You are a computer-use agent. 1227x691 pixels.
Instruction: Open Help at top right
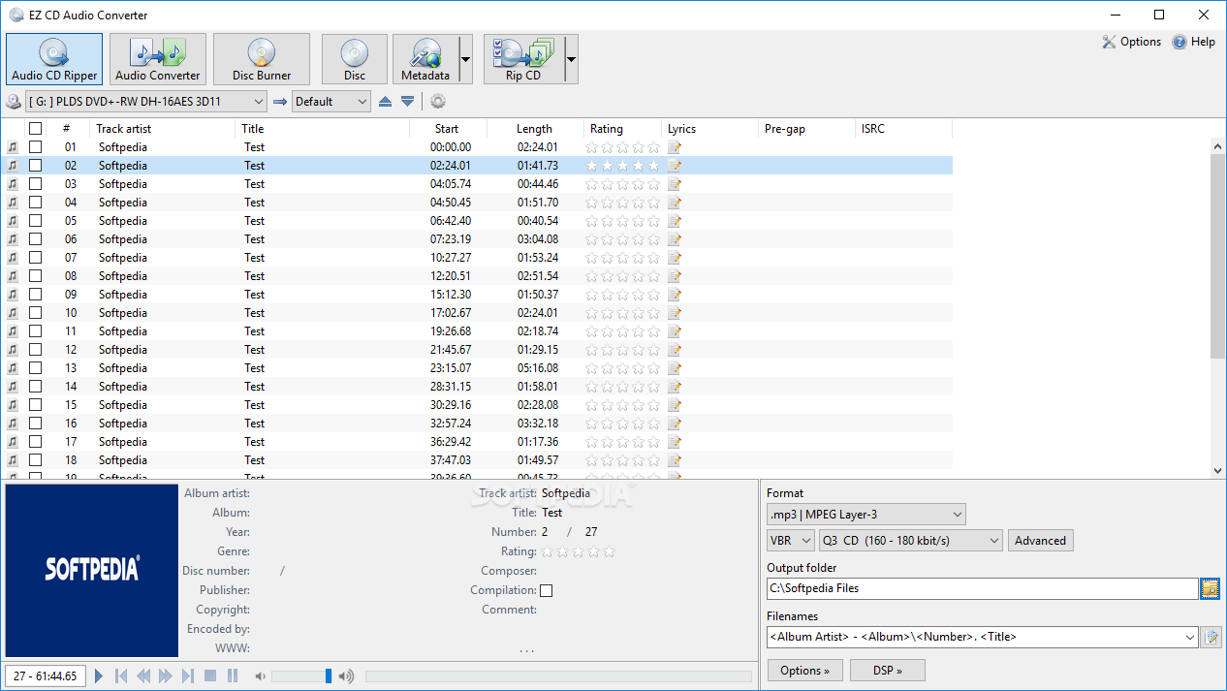[x=1193, y=42]
